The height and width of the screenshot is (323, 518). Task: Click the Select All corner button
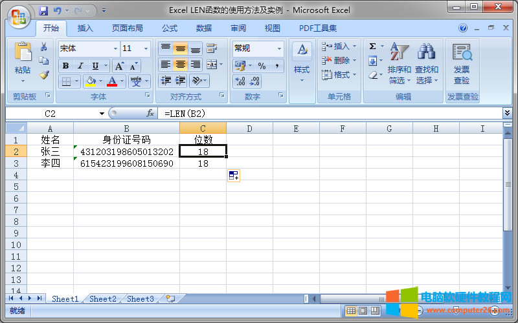tap(16, 128)
